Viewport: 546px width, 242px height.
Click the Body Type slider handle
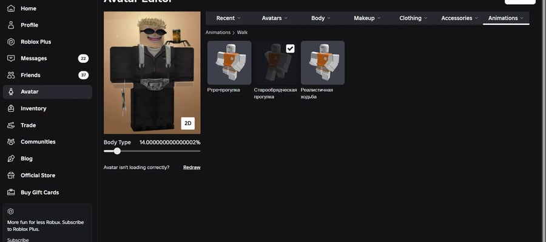click(x=117, y=151)
